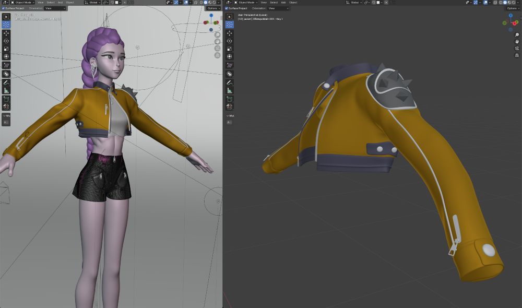The height and width of the screenshot is (308, 522).
Task: Click Options button in right viewport header
Action: coord(512,8)
